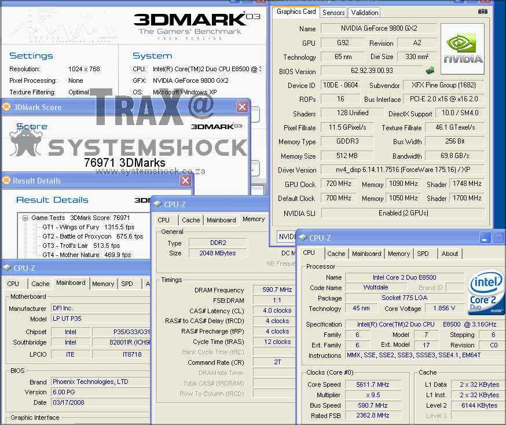Click the CAS# Latency 4.0 clocks value

click(274, 310)
